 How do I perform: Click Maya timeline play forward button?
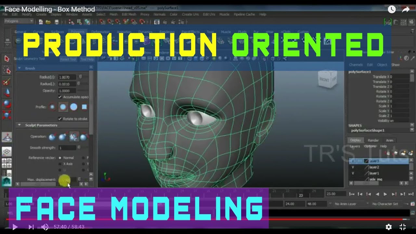[x=385, y=194]
